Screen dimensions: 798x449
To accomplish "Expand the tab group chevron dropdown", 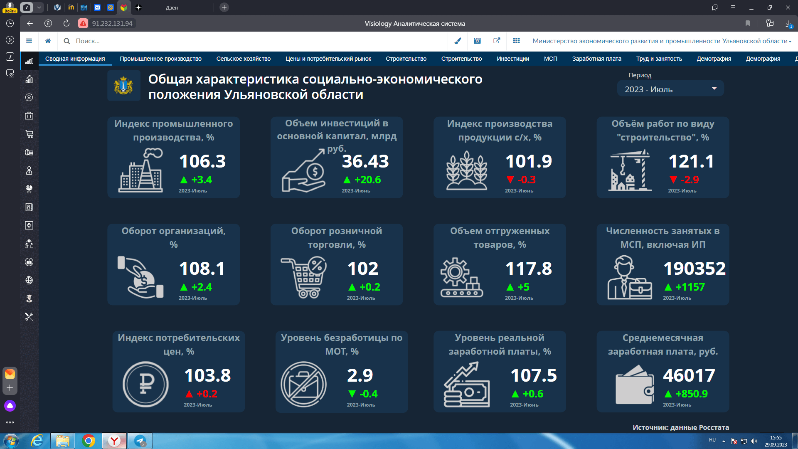I will [x=39, y=7].
